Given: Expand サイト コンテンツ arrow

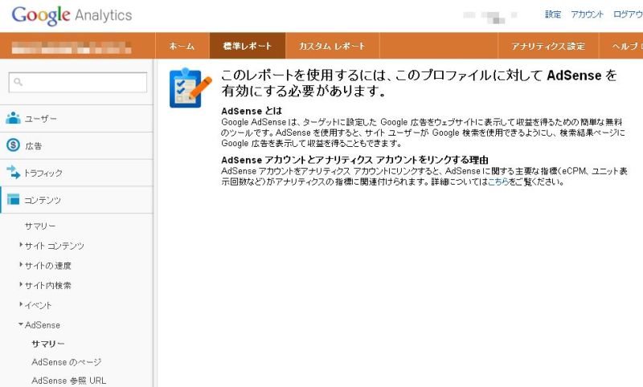Looking at the screenshot, I should point(21,245).
